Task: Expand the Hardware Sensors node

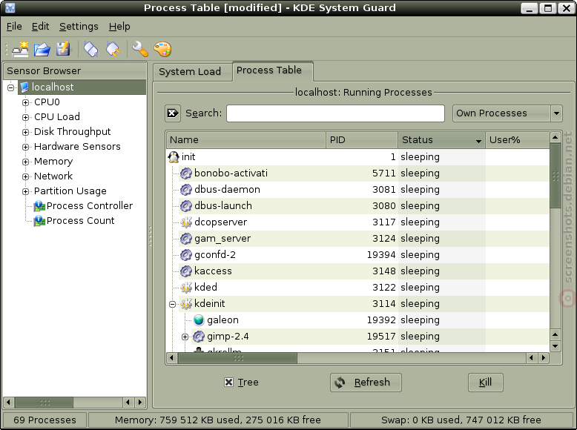Action: [x=25, y=147]
